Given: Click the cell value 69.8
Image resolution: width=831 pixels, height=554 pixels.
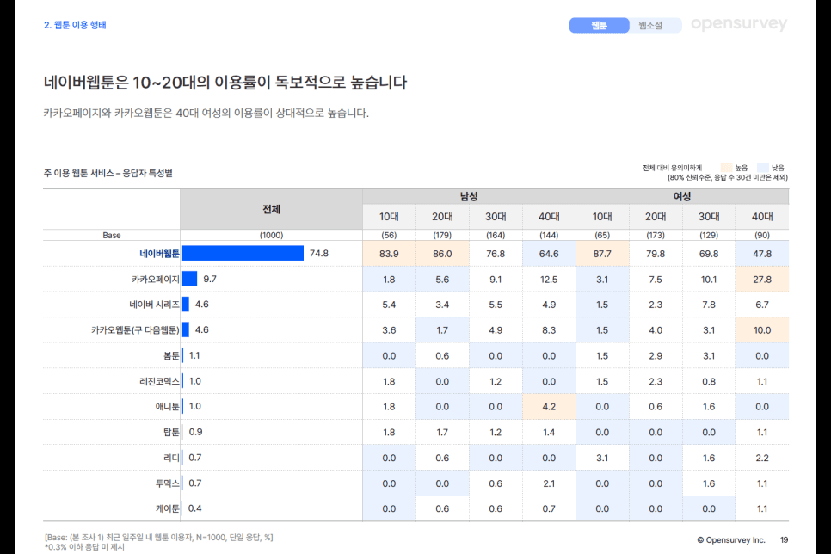Looking at the screenshot, I should coord(709,254).
